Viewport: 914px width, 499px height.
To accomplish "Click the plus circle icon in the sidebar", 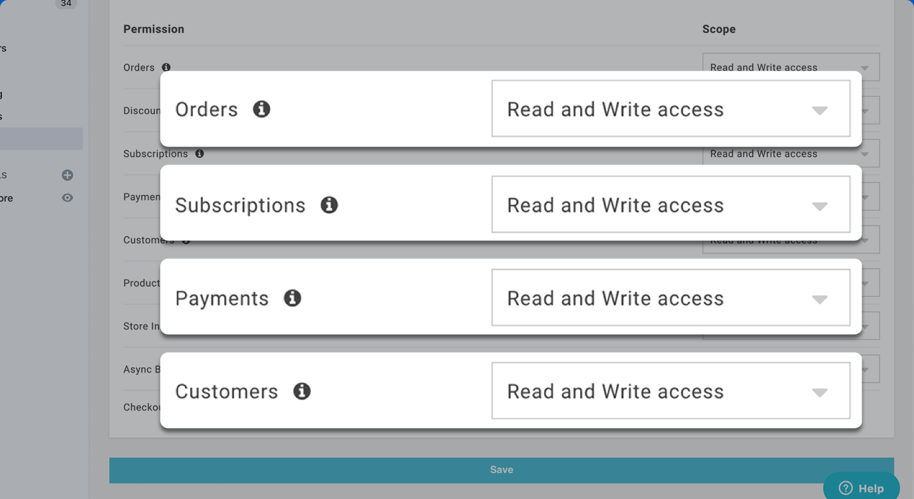I will point(67,175).
